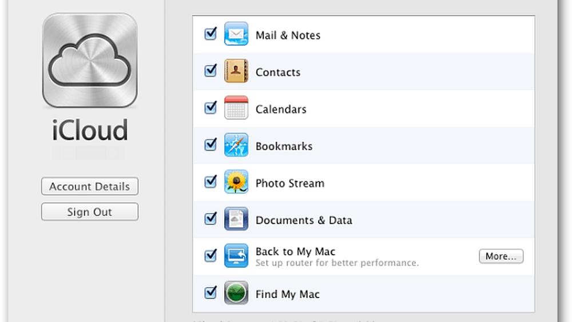The width and height of the screenshot is (572, 322).
Task: Disable Contacts syncing checkbox
Action: tap(210, 71)
